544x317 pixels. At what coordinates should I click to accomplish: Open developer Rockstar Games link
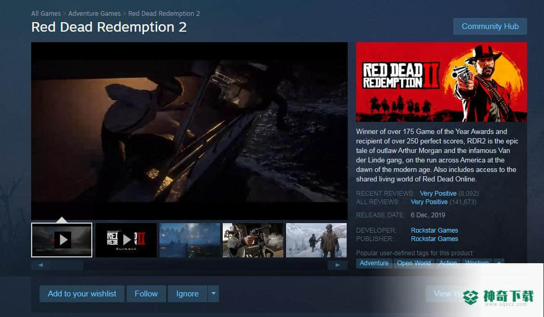(434, 230)
